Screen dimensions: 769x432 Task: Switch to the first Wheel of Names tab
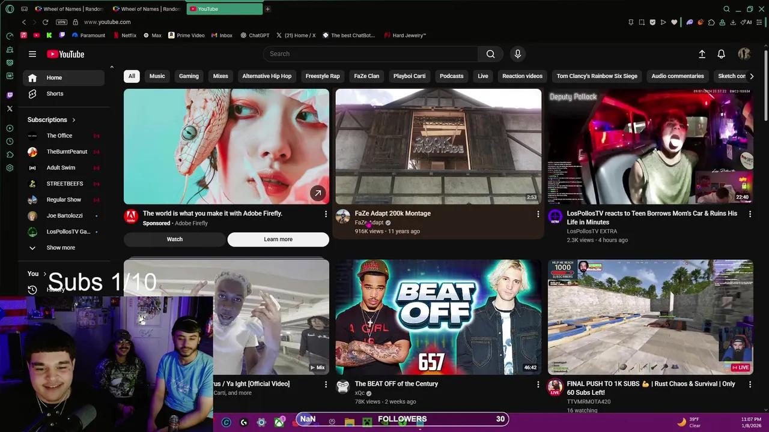(69, 9)
